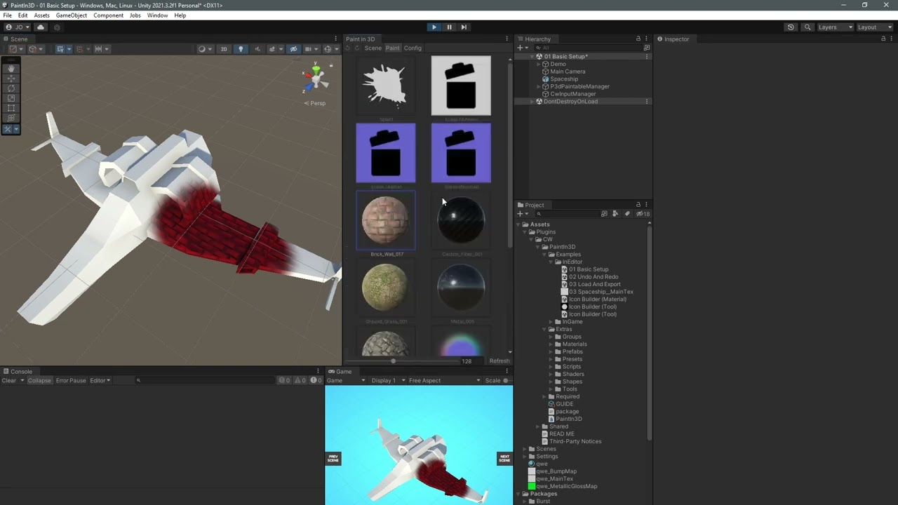Click the Hierarchy panel lock icon
The image size is (898, 505).
(638, 39)
